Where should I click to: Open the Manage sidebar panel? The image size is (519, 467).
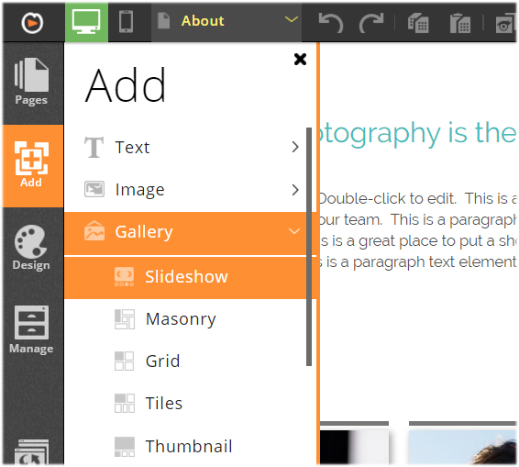point(32,330)
